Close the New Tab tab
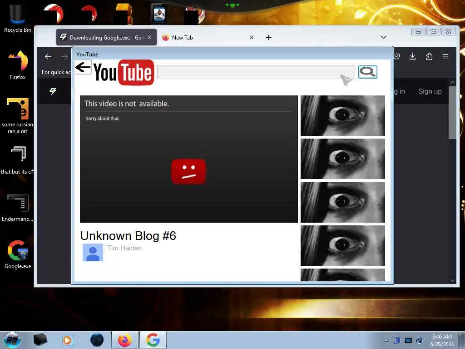Screen dimensions: 465x349 pyautogui.click(x=252, y=37)
